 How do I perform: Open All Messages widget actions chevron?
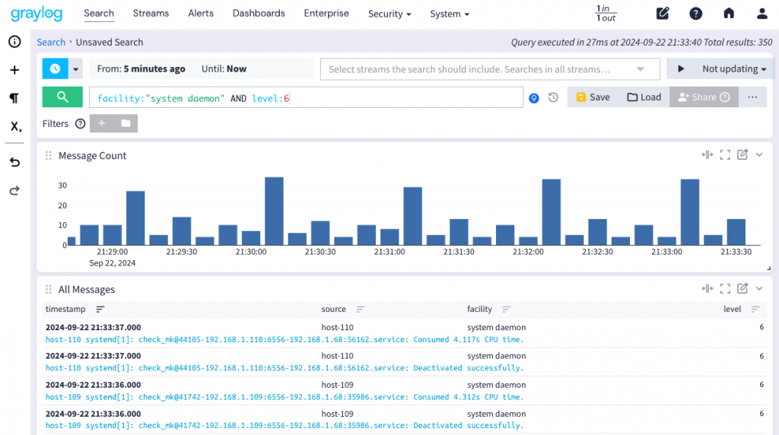pyautogui.click(x=759, y=288)
